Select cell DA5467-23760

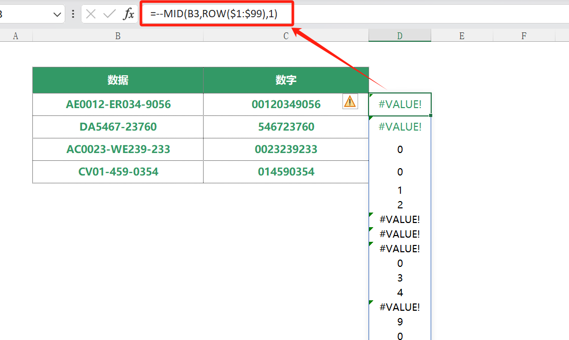click(x=118, y=127)
